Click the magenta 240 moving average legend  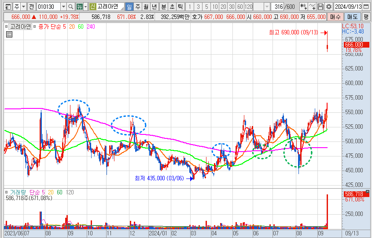coord(91,26)
